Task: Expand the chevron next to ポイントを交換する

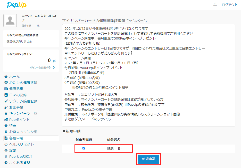Action: coord(54,67)
